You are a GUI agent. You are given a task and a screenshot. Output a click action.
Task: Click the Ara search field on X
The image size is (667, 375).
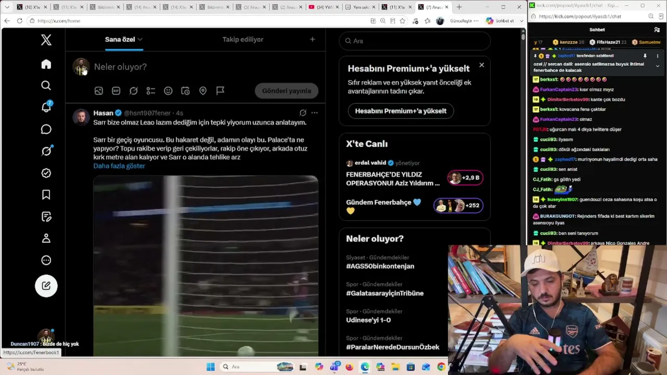(415, 41)
